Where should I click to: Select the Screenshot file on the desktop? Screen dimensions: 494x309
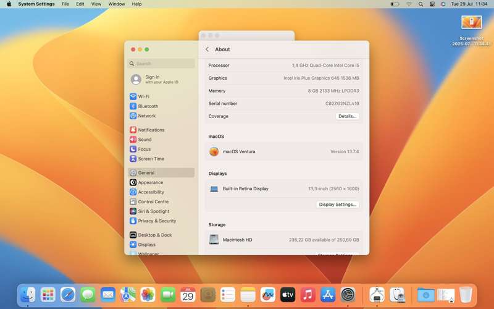[x=471, y=30]
